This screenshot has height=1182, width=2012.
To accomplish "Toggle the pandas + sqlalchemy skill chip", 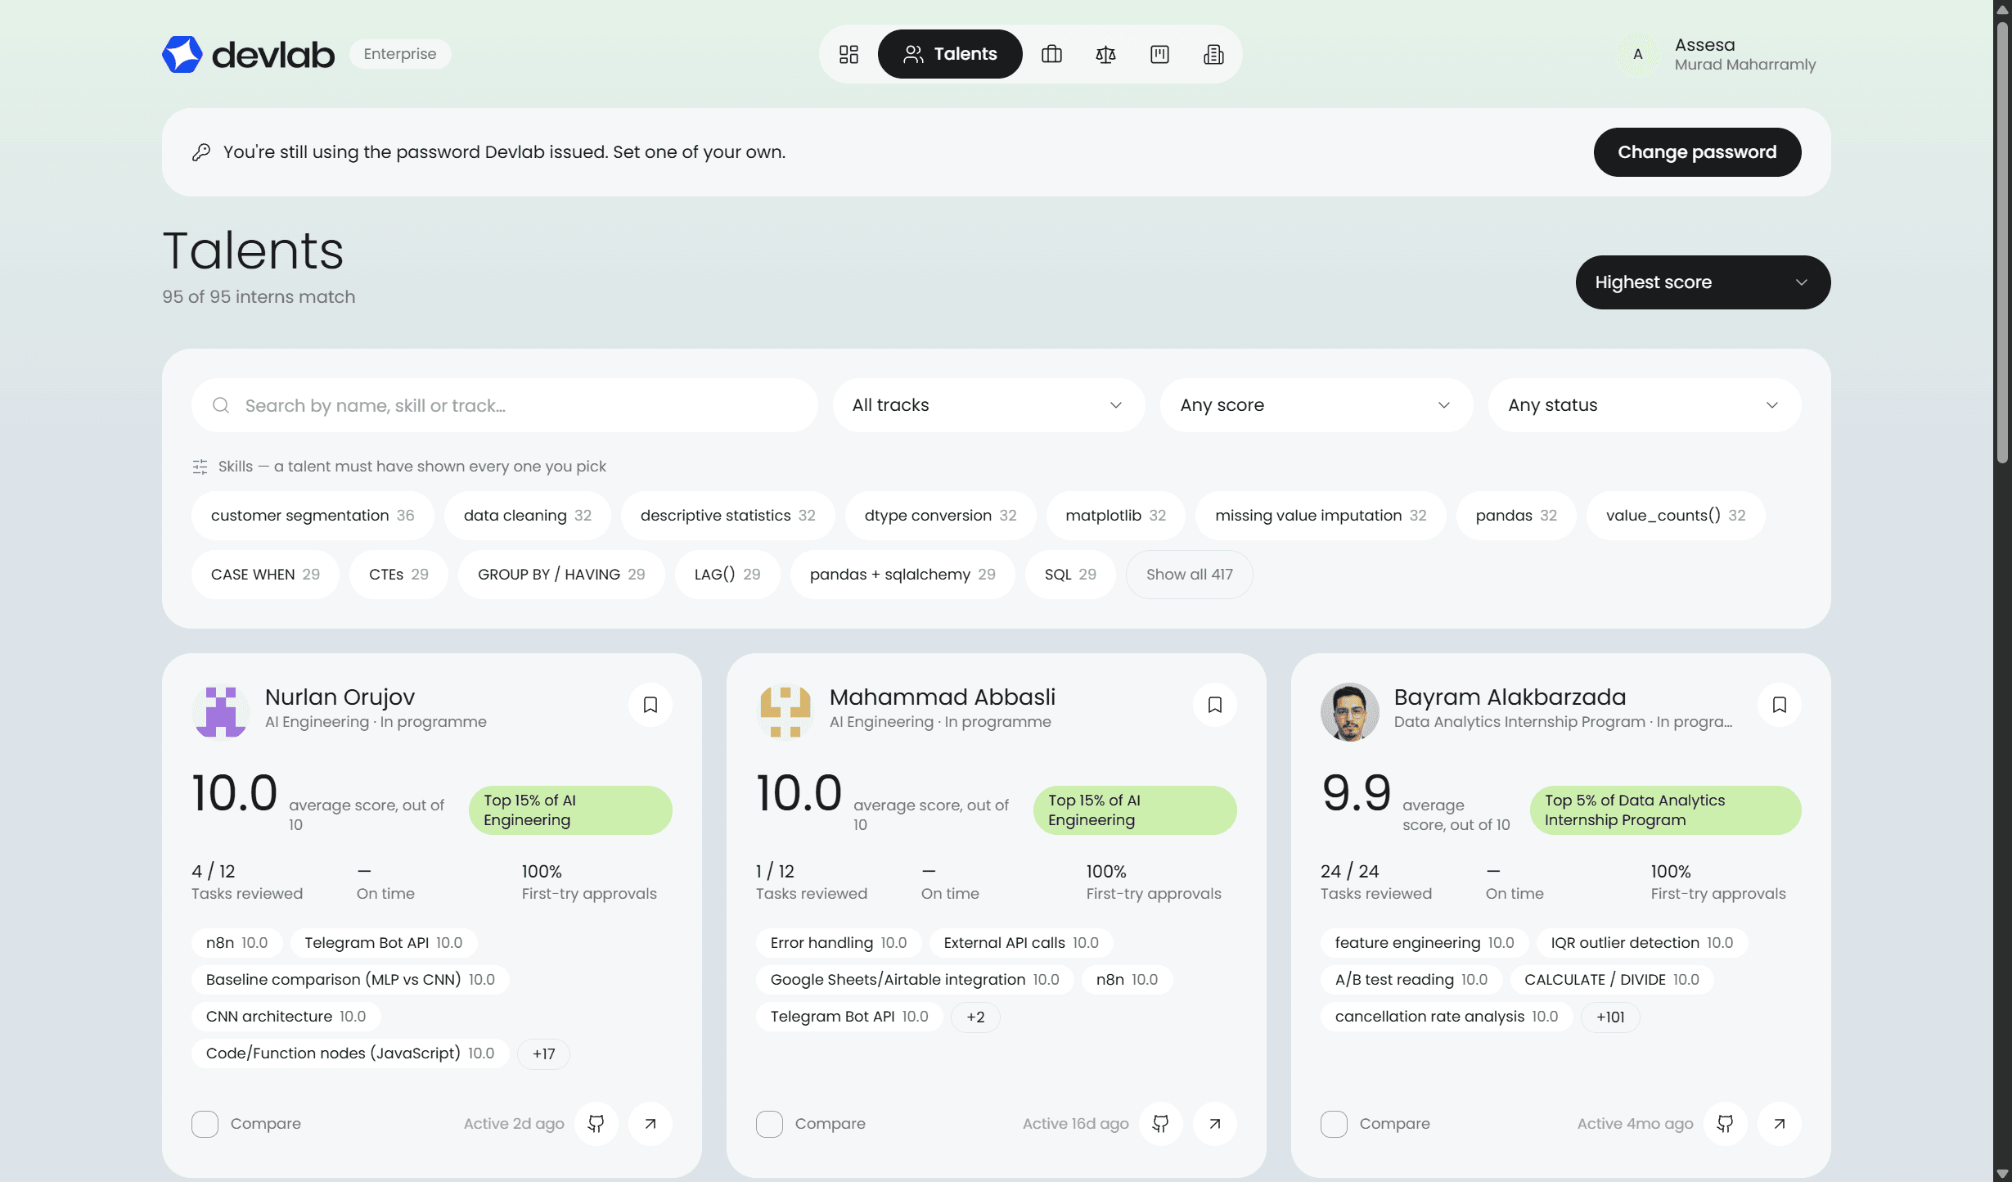I will pos(902,575).
